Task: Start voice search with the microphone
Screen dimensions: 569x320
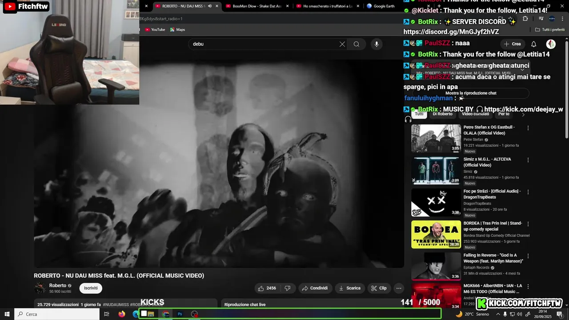Action: click(377, 44)
